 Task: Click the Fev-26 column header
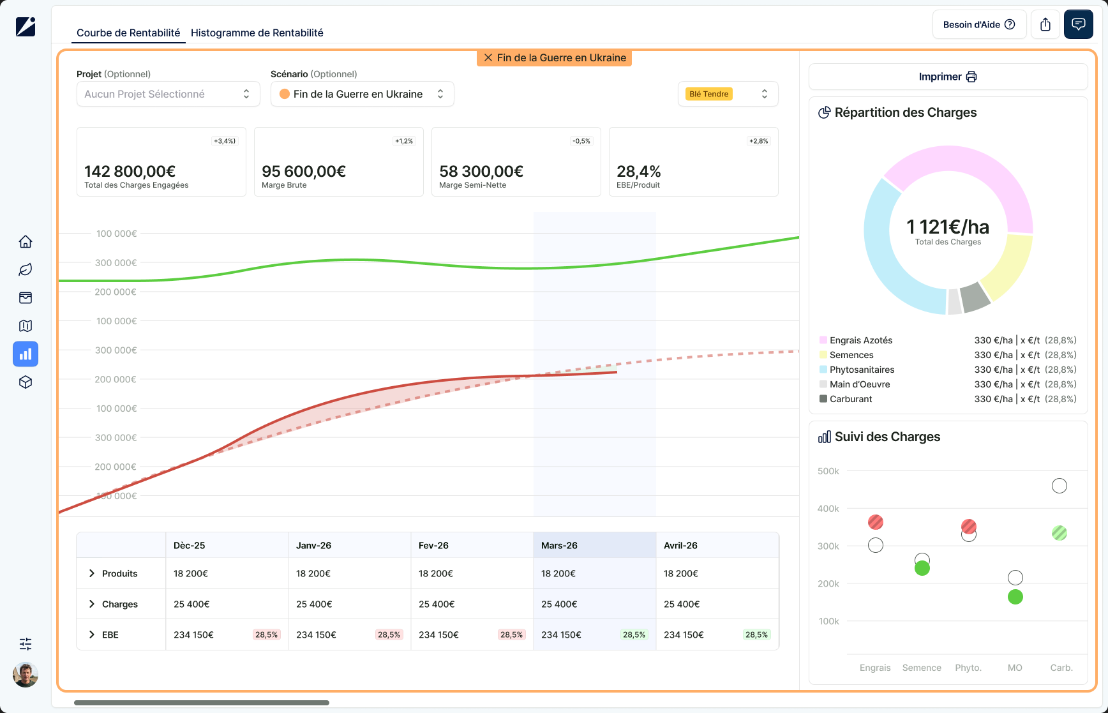(472, 545)
